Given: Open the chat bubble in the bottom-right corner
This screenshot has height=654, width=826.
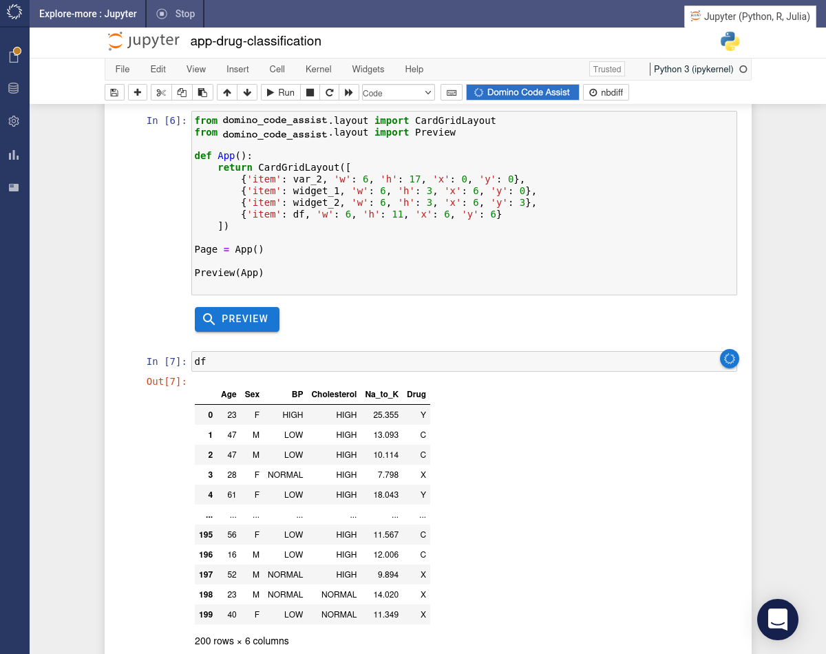Looking at the screenshot, I should tap(778, 620).
